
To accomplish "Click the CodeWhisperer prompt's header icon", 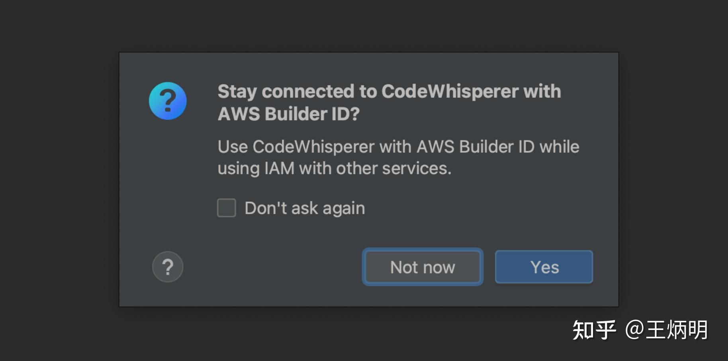I will tap(168, 101).
